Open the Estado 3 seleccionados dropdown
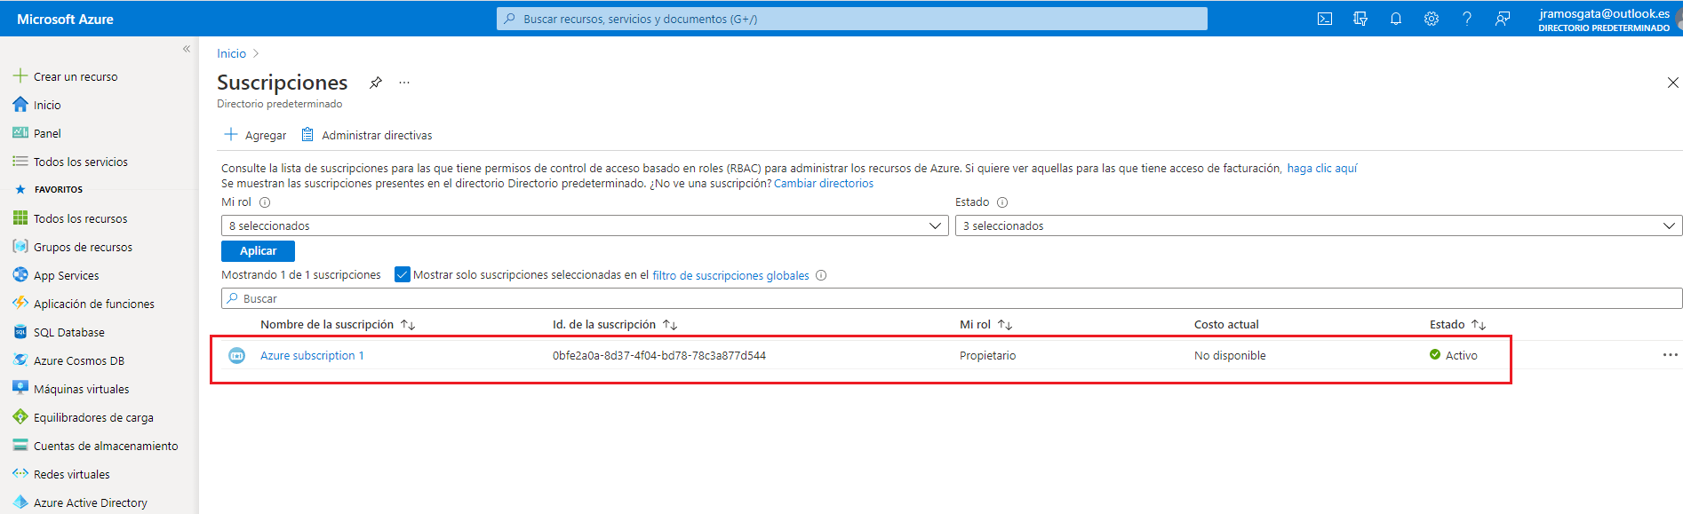The height and width of the screenshot is (514, 1683). (1319, 225)
